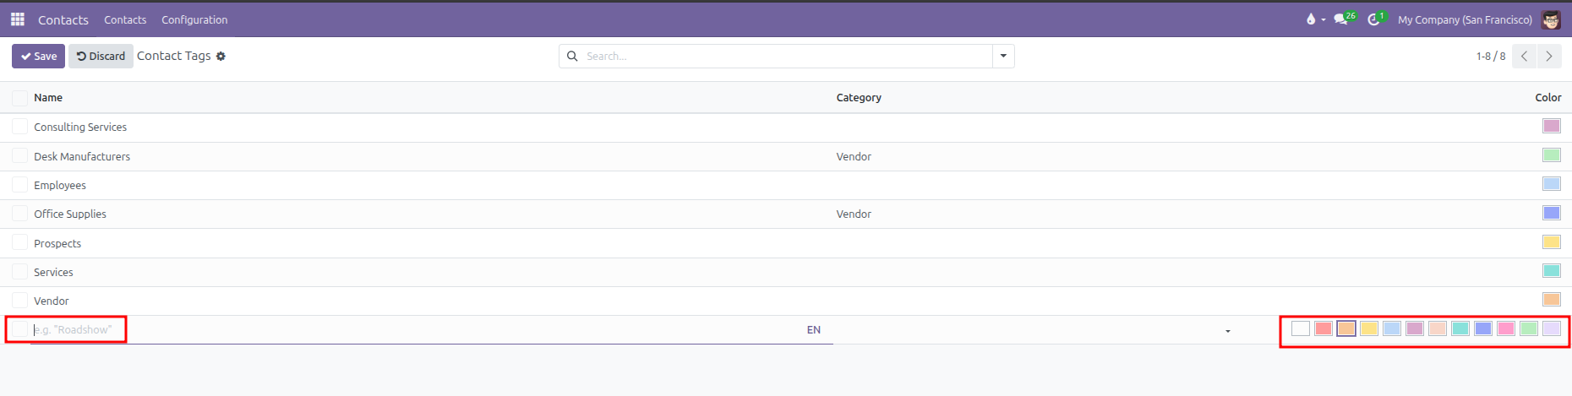Screen dimensions: 1572x396
Task: Open the Consulting Services tag name
Action: coord(80,127)
